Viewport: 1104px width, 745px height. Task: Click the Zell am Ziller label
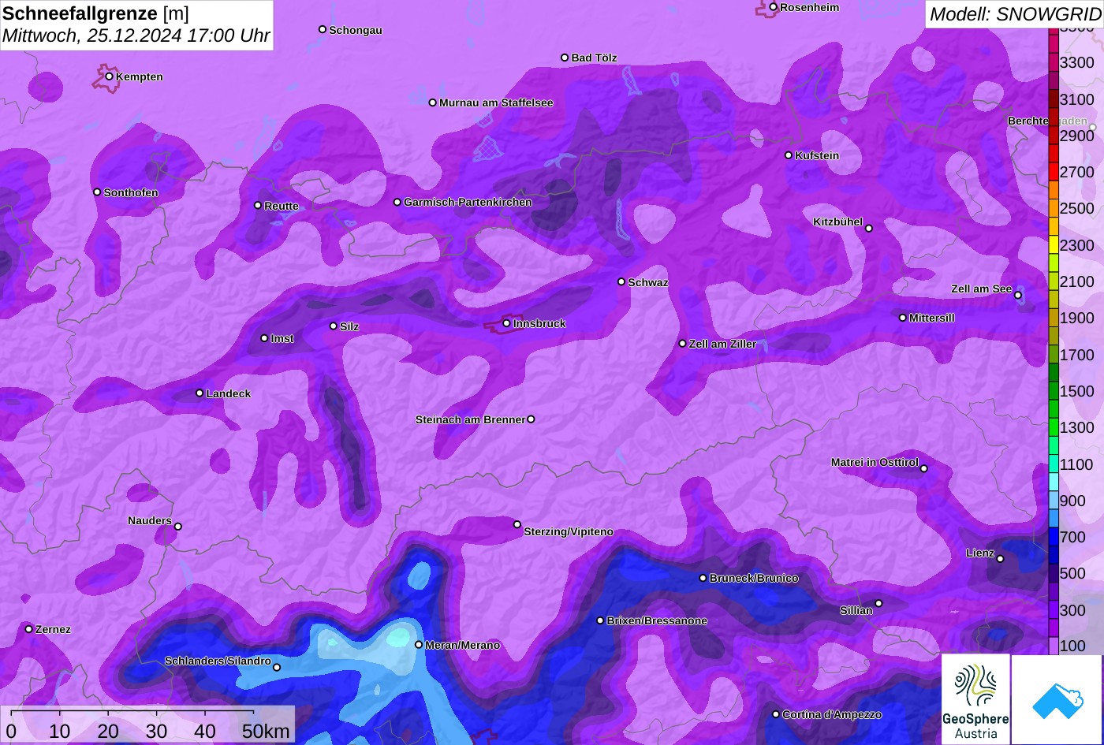click(x=722, y=345)
